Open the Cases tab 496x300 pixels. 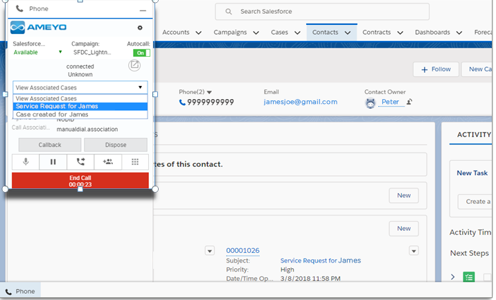coord(279,33)
